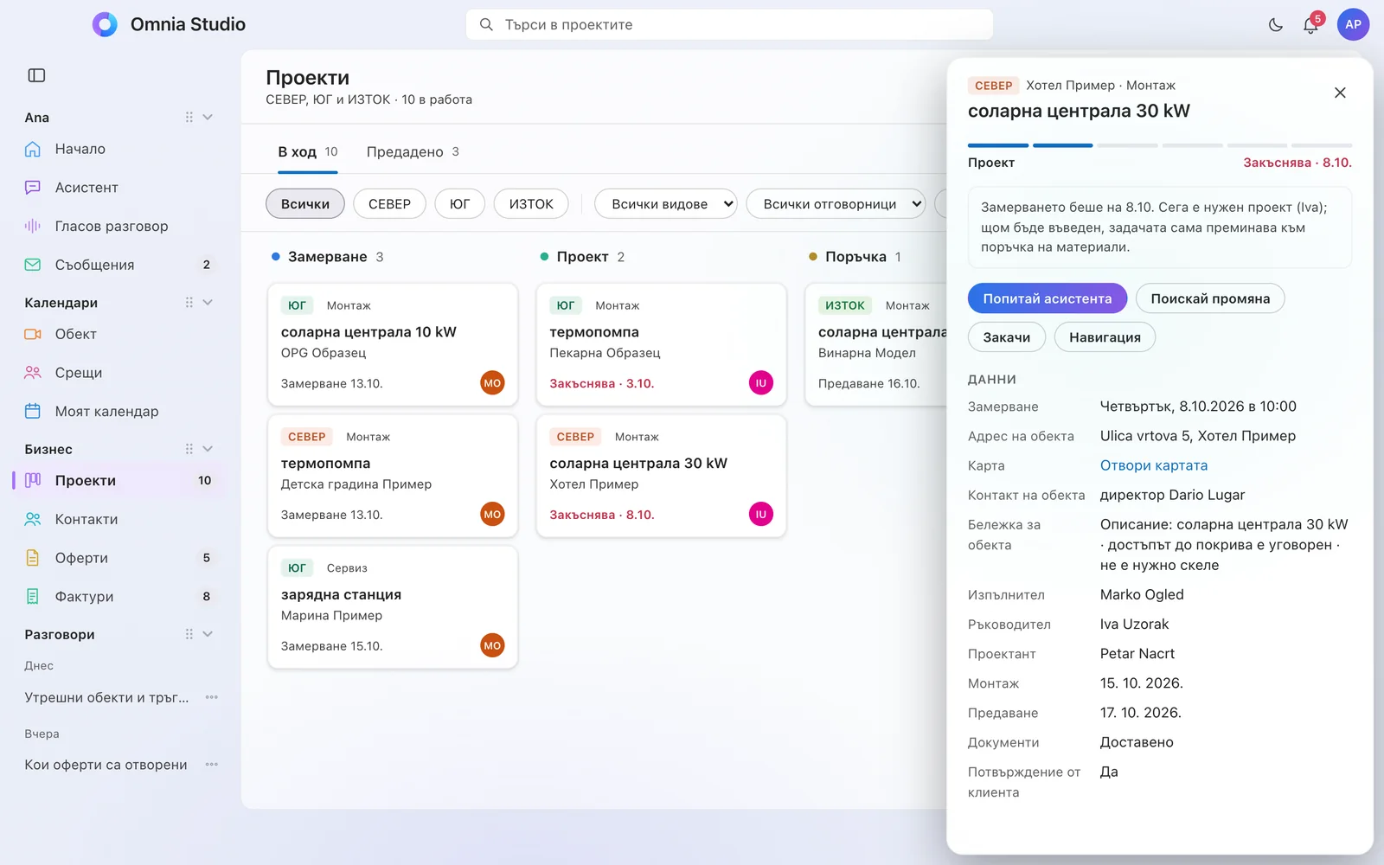Filter projects by СЕВЕР region
1384x865 pixels.
[389, 204]
